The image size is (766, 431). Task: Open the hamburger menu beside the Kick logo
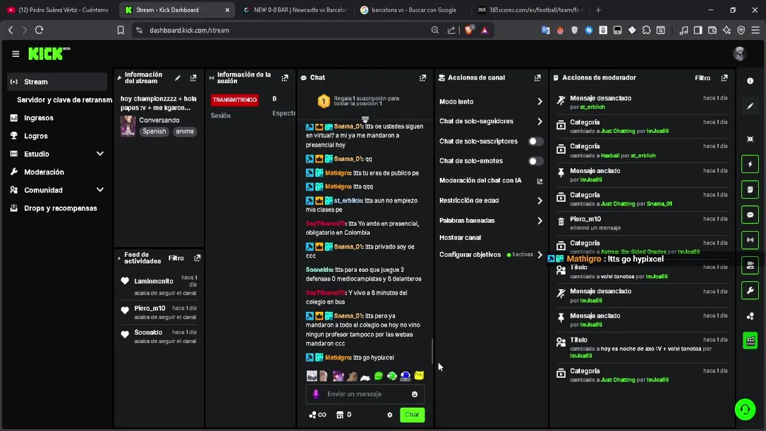[x=16, y=54]
